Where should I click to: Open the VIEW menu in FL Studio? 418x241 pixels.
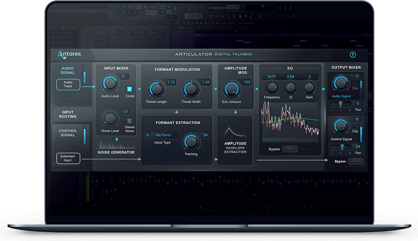(82, 11)
